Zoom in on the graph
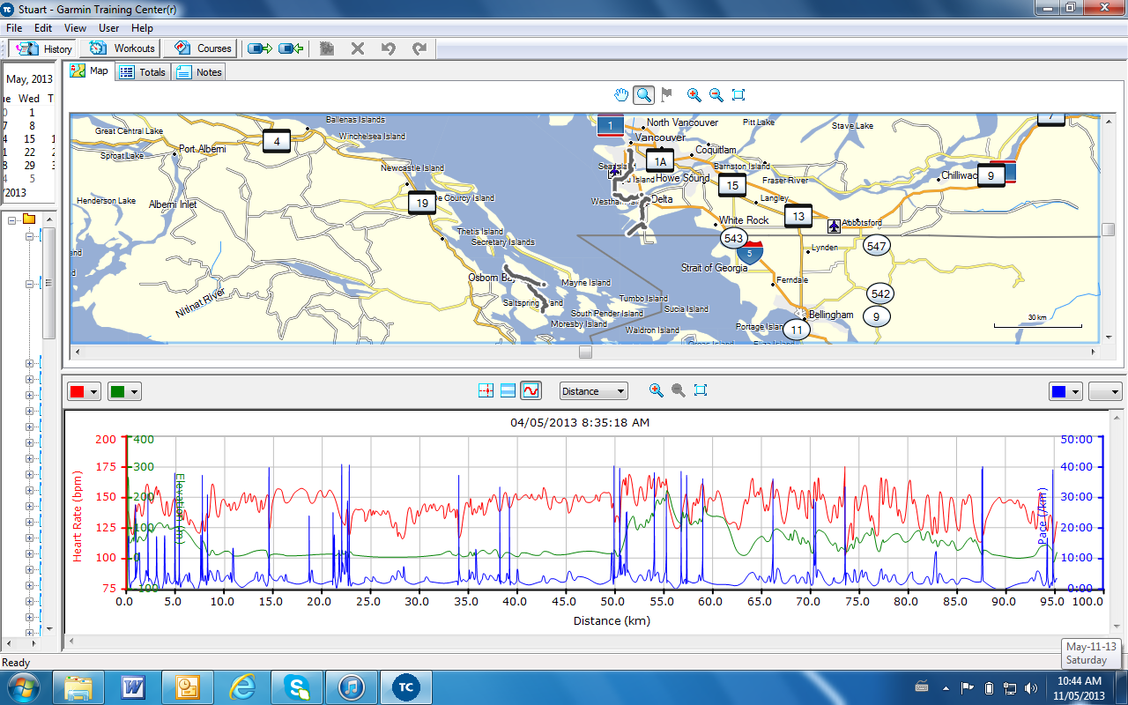Screen dimensions: 1128x705 pyautogui.click(x=656, y=390)
